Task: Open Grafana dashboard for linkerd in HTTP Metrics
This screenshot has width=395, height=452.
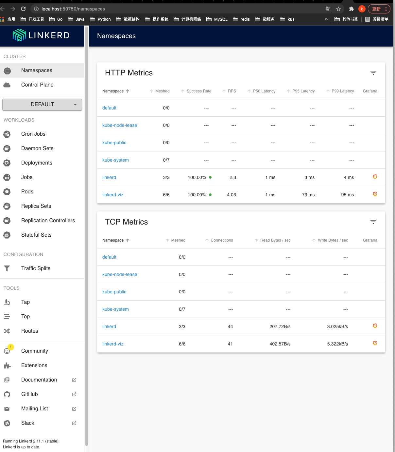Action: (375, 177)
